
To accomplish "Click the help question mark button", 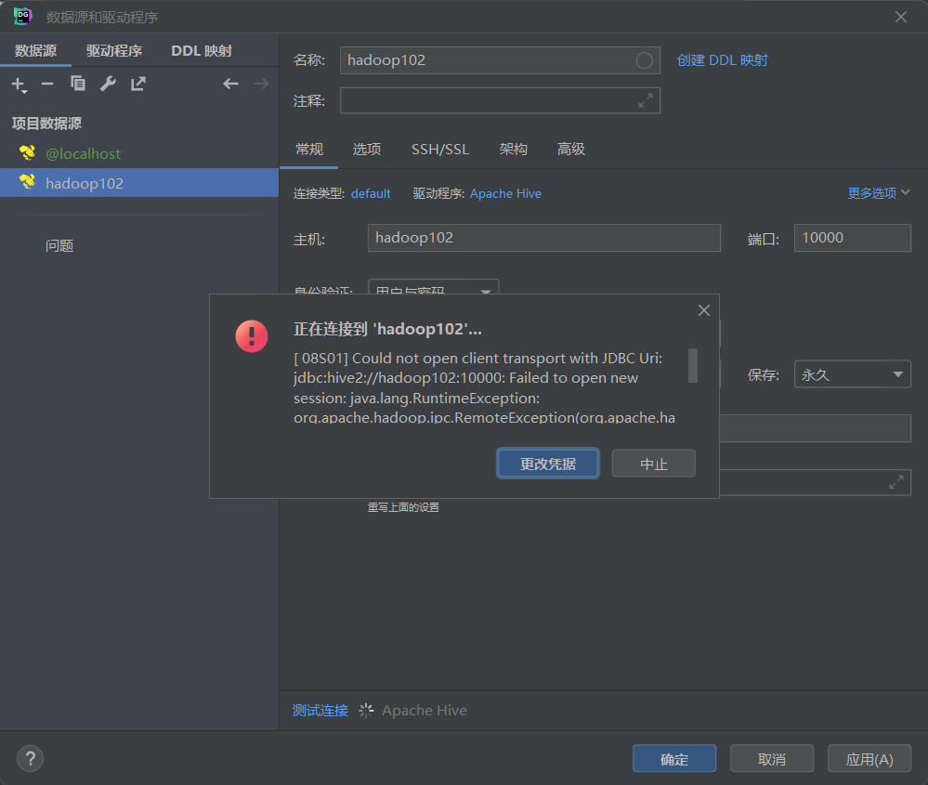I will [30, 758].
